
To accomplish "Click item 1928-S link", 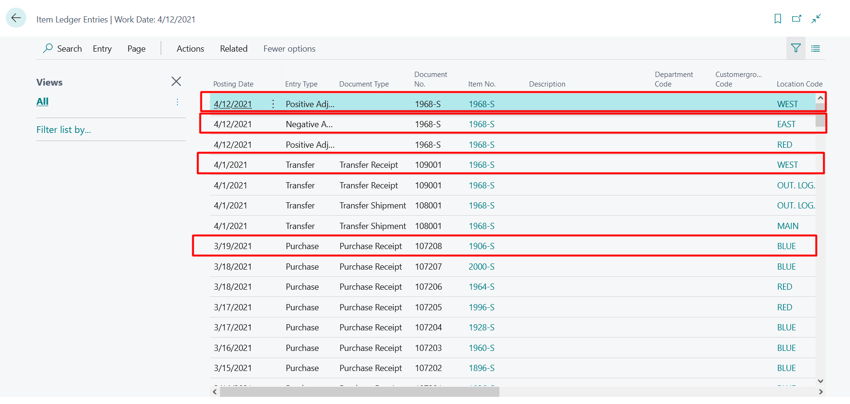I will (482, 327).
